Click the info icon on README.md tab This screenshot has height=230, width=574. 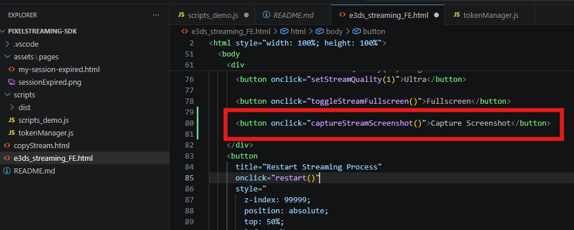(267, 15)
